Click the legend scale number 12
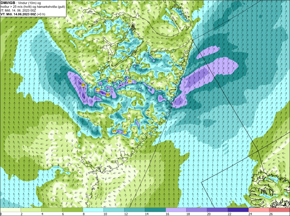This screenshot has height=216, width=290. coord(126,214)
